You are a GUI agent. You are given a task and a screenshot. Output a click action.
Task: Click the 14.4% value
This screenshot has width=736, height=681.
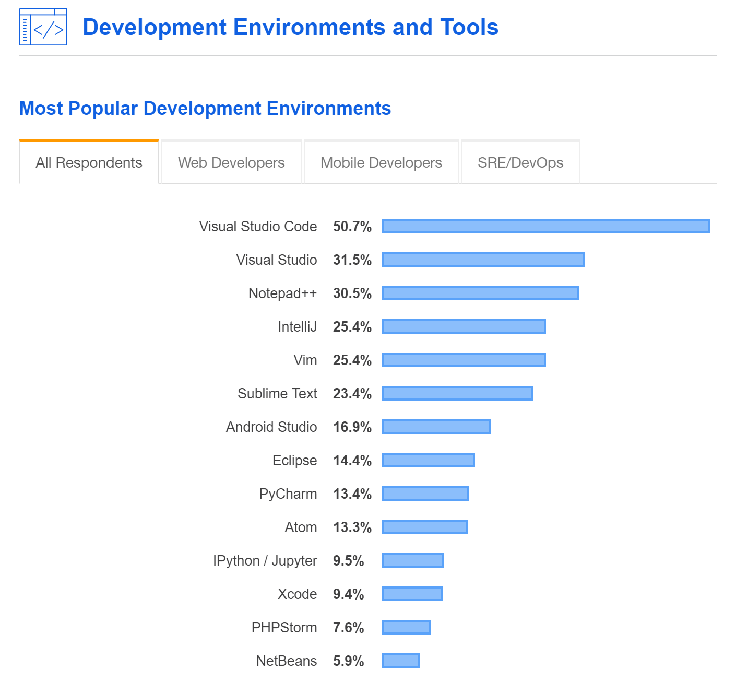(352, 460)
